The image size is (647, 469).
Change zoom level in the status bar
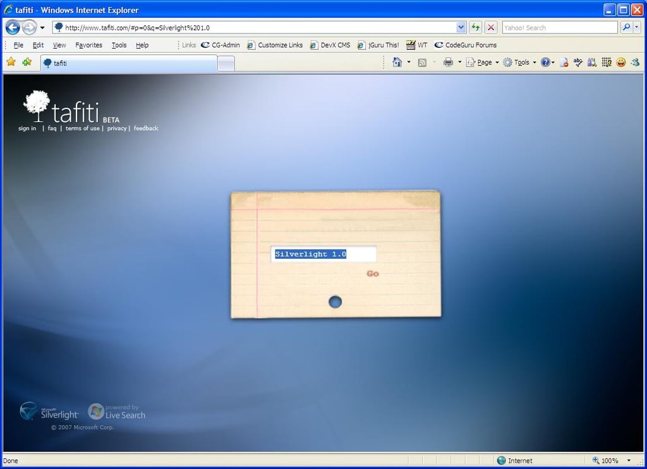coord(606,461)
